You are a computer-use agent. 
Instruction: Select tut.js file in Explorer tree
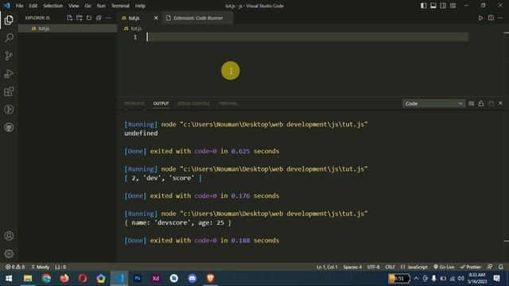[x=68, y=29]
